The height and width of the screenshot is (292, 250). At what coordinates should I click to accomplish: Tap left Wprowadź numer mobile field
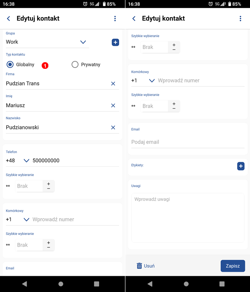click(x=75, y=219)
